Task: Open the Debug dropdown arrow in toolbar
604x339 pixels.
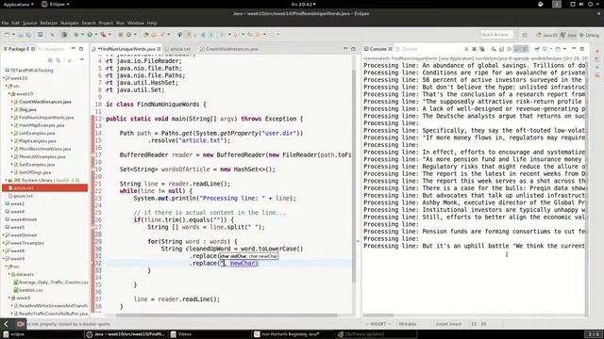Action: (82, 35)
